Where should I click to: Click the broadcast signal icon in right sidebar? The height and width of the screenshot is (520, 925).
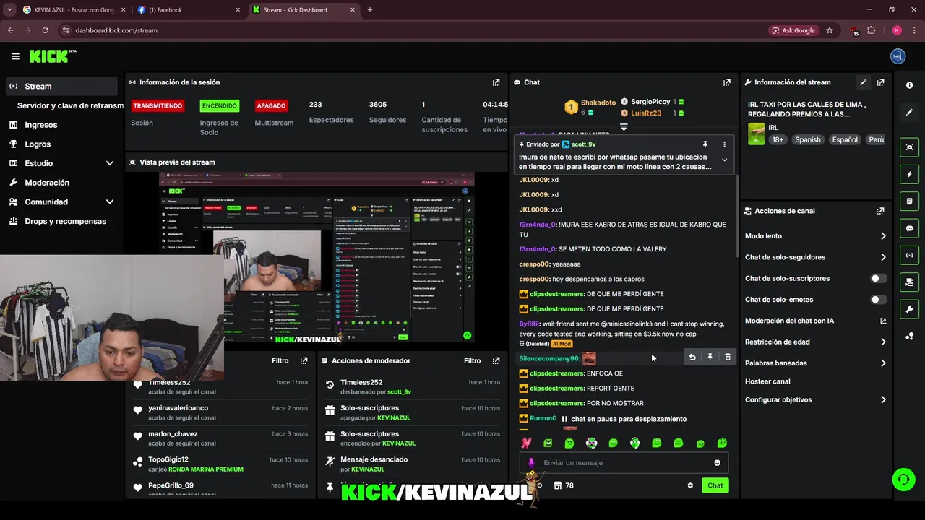(909, 255)
